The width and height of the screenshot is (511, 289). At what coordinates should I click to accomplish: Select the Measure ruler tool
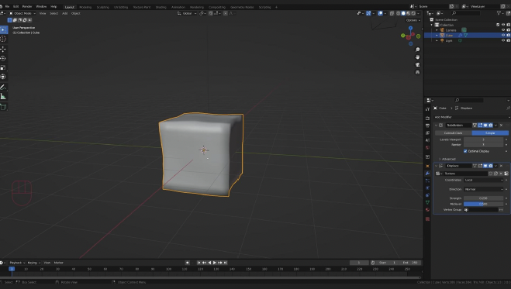click(3, 96)
